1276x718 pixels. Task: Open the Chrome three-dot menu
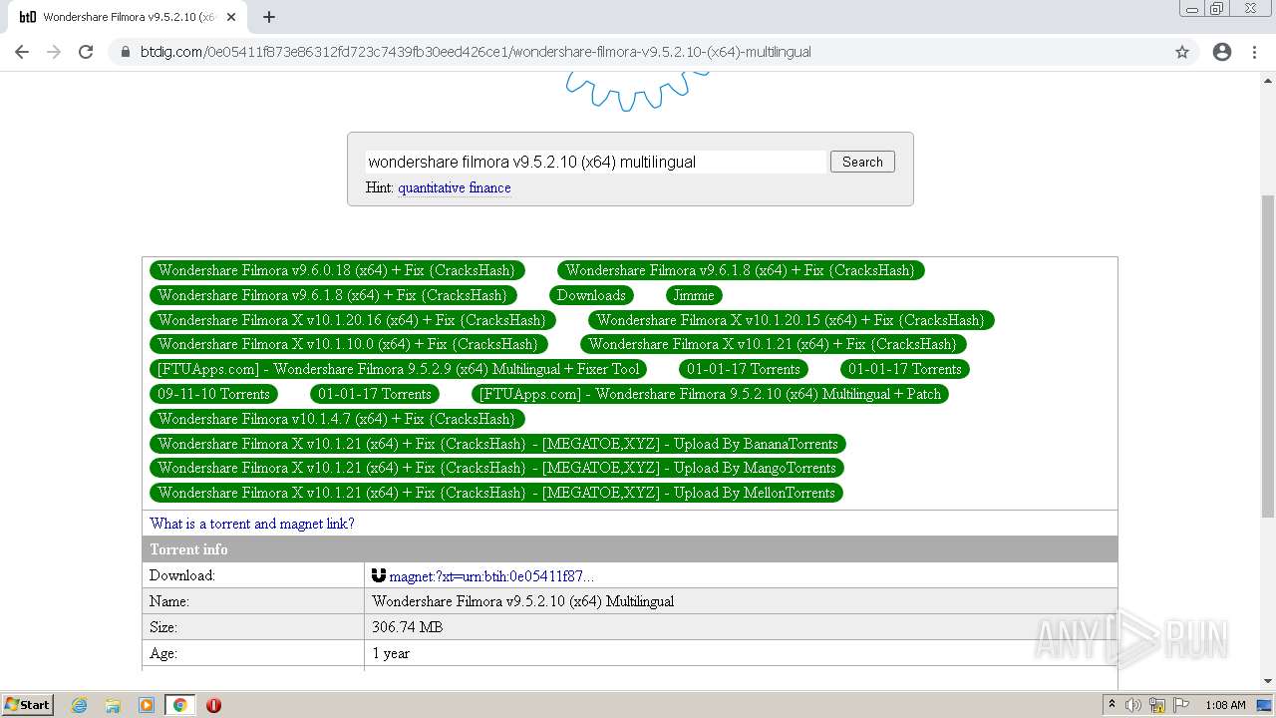(1254, 52)
